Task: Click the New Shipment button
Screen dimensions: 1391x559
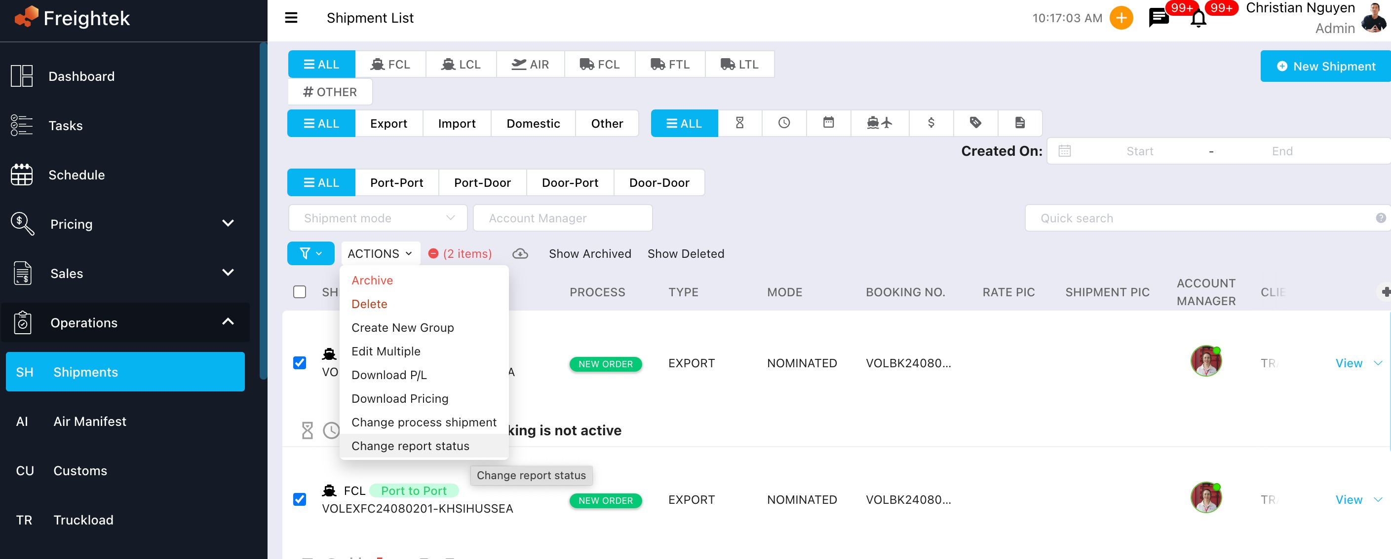Action: (1325, 66)
